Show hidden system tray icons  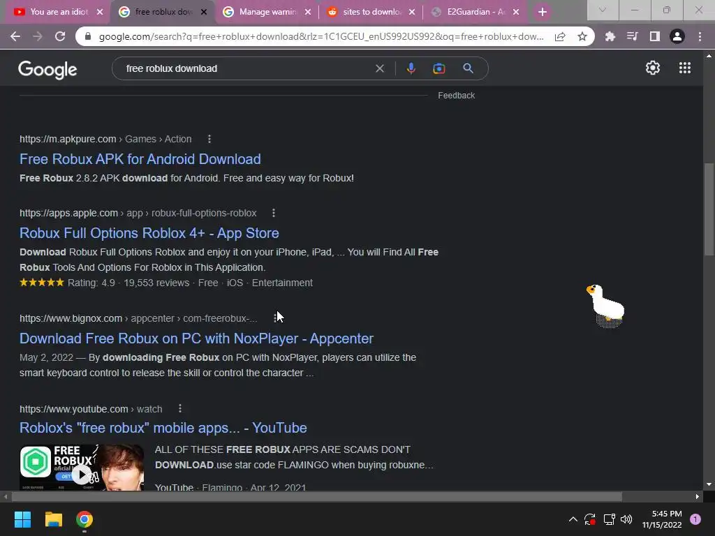click(573, 519)
